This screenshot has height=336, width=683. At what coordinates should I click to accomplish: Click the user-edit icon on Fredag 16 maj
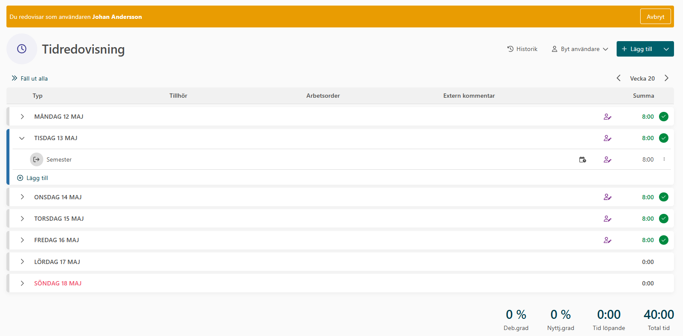tap(607, 240)
